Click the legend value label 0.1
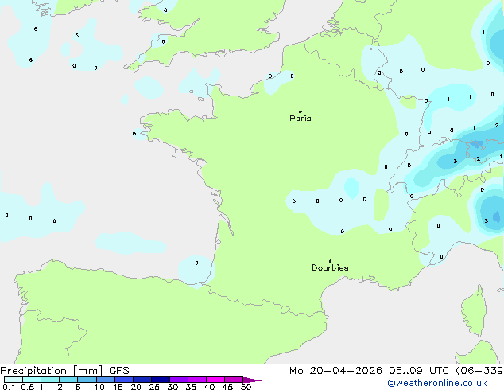This screenshot has width=504, height=390. tap(9, 387)
